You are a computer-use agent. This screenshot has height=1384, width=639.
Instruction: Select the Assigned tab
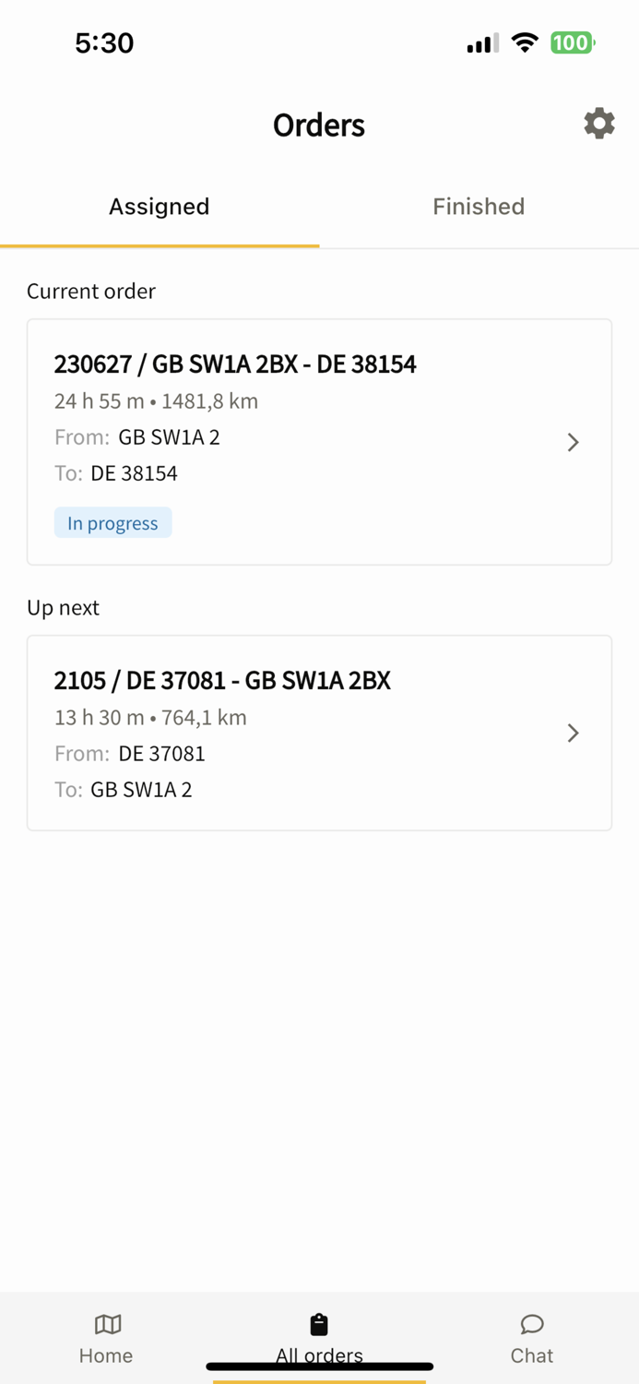point(158,206)
